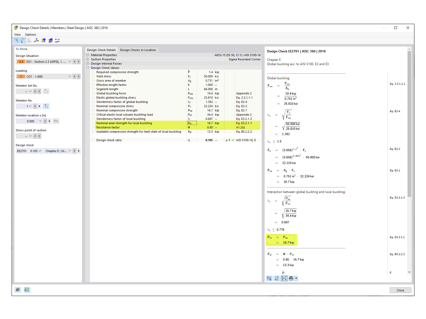Click formula panel scroll down arrow
The width and height of the screenshot is (426, 319).
(409, 272)
